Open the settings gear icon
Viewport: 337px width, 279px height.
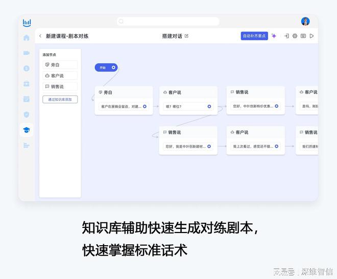(x=295, y=36)
